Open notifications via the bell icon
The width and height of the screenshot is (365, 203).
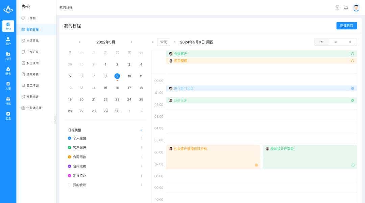(x=346, y=7)
